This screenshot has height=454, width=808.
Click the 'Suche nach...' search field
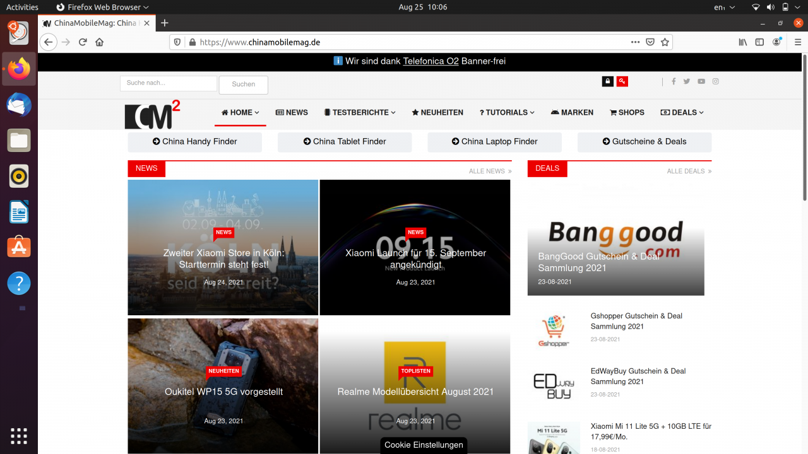pos(169,83)
